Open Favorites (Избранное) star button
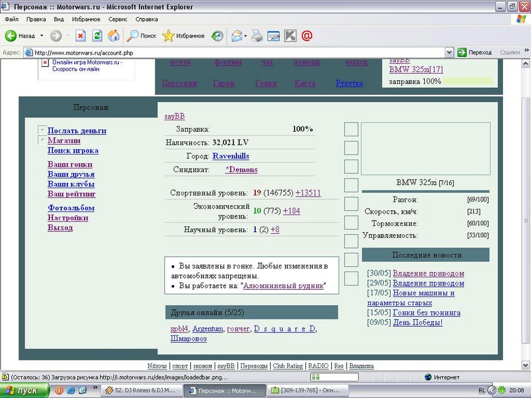Screen dimensions: 531x398 pyautogui.click(x=183, y=35)
